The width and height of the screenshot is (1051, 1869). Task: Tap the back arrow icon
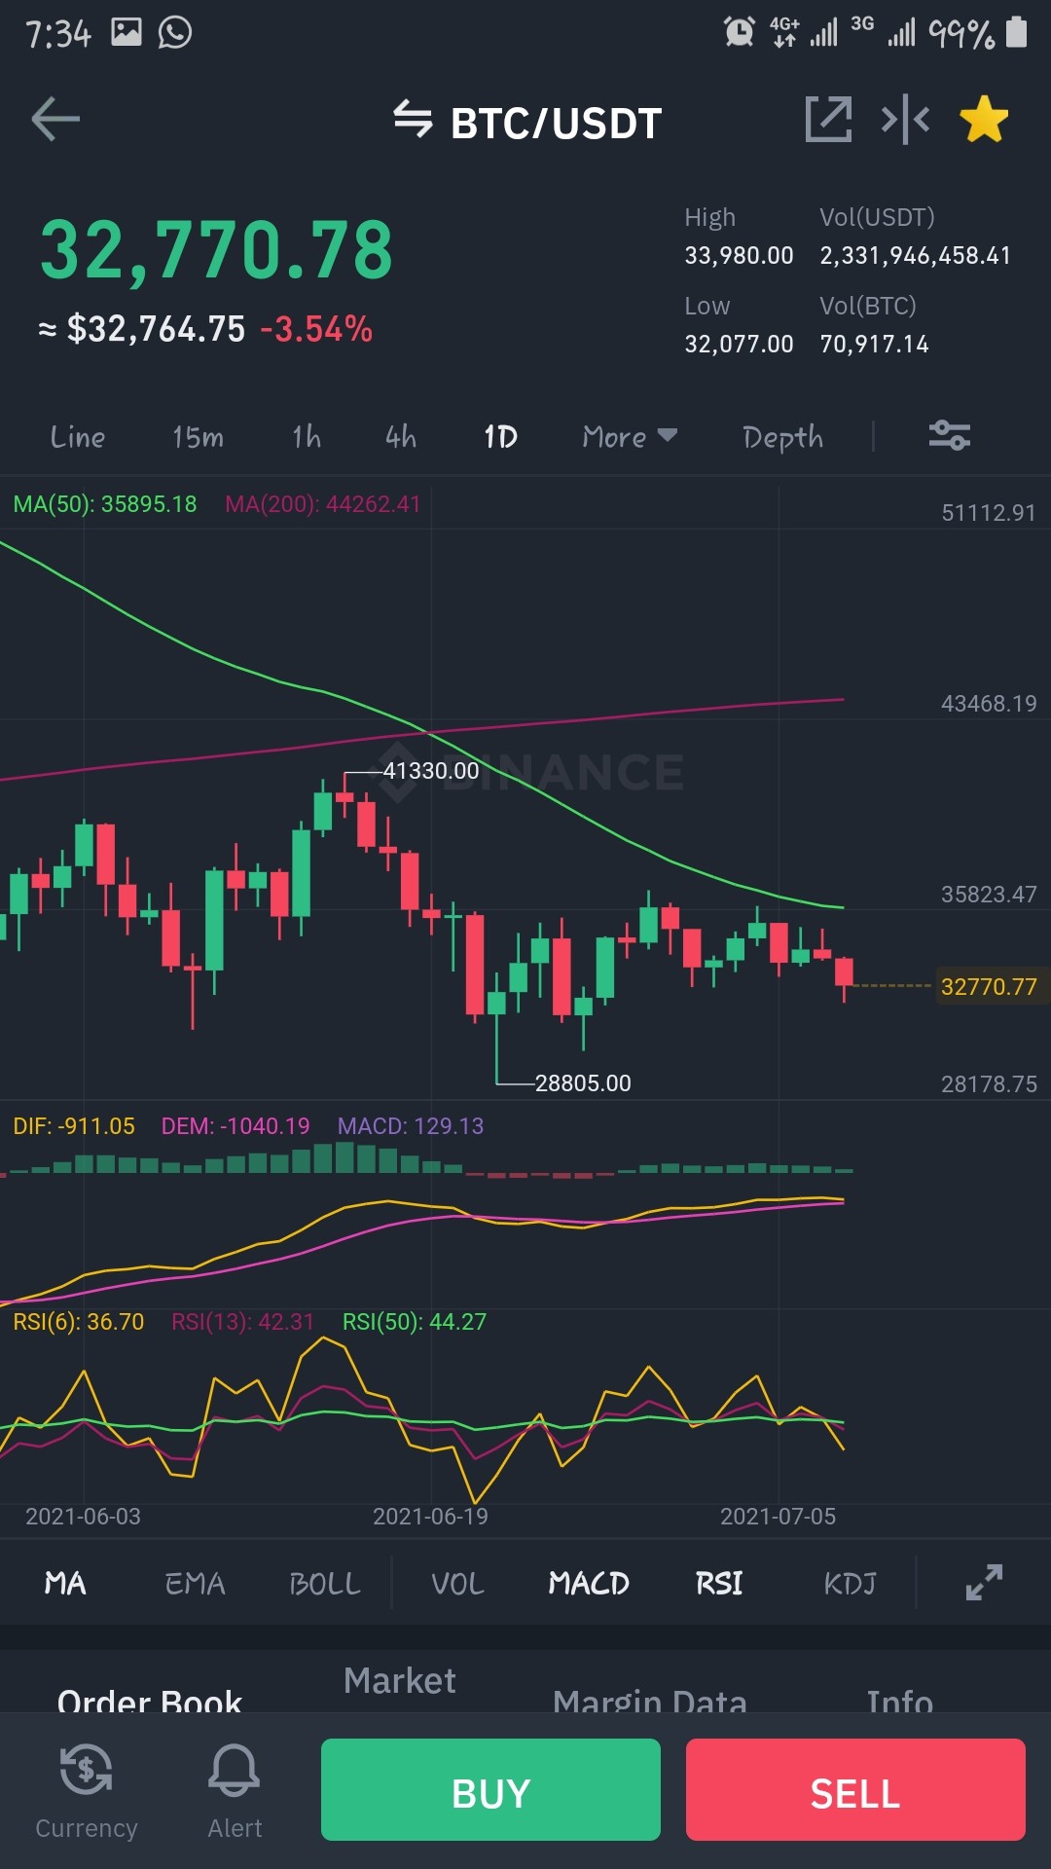(55, 120)
